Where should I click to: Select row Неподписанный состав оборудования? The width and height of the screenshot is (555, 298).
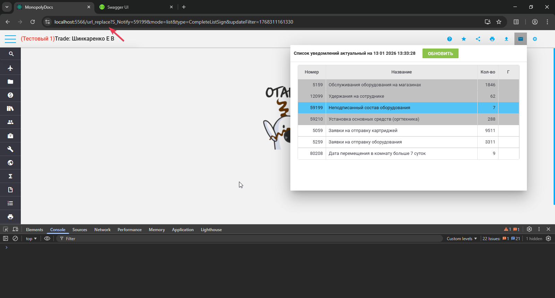(408, 108)
